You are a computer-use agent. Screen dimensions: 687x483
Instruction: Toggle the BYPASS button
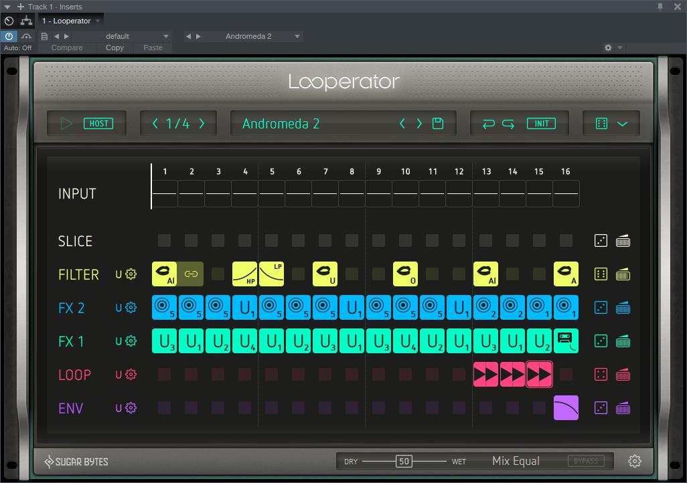tap(586, 461)
